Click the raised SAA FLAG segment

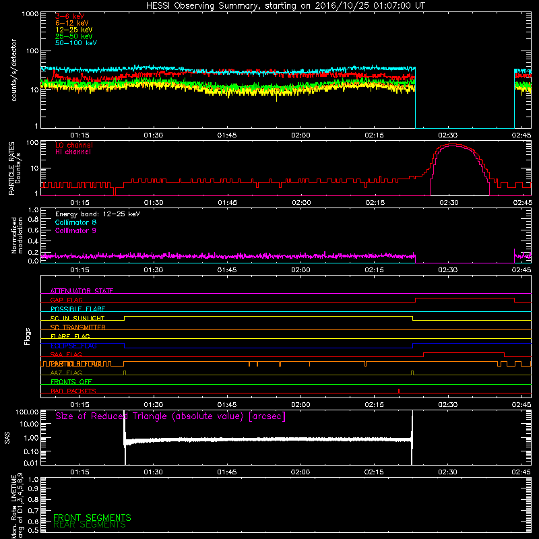point(464,353)
